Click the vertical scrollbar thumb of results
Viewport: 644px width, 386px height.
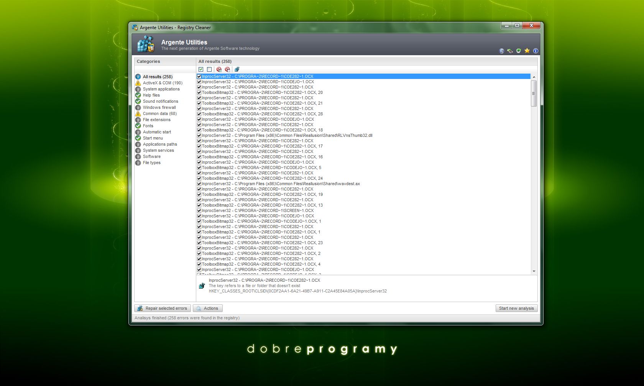pos(534,93)
